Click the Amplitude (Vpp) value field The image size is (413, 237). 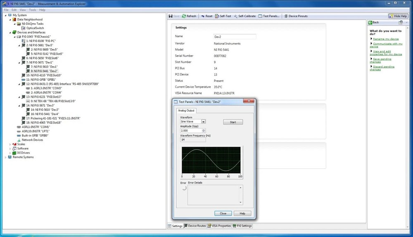191,131
